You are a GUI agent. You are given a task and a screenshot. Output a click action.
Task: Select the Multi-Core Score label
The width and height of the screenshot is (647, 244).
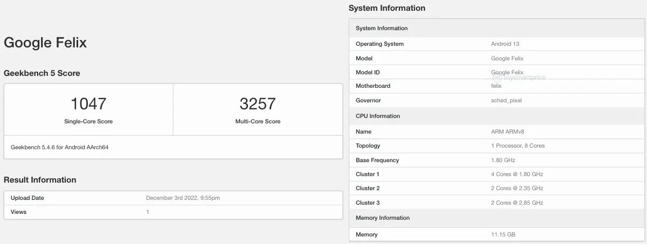point(258,122)
